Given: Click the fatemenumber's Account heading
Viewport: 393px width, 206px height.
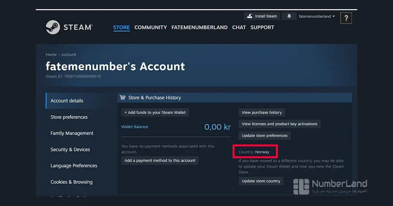Looking at the screenshot, I should point(115,67).
